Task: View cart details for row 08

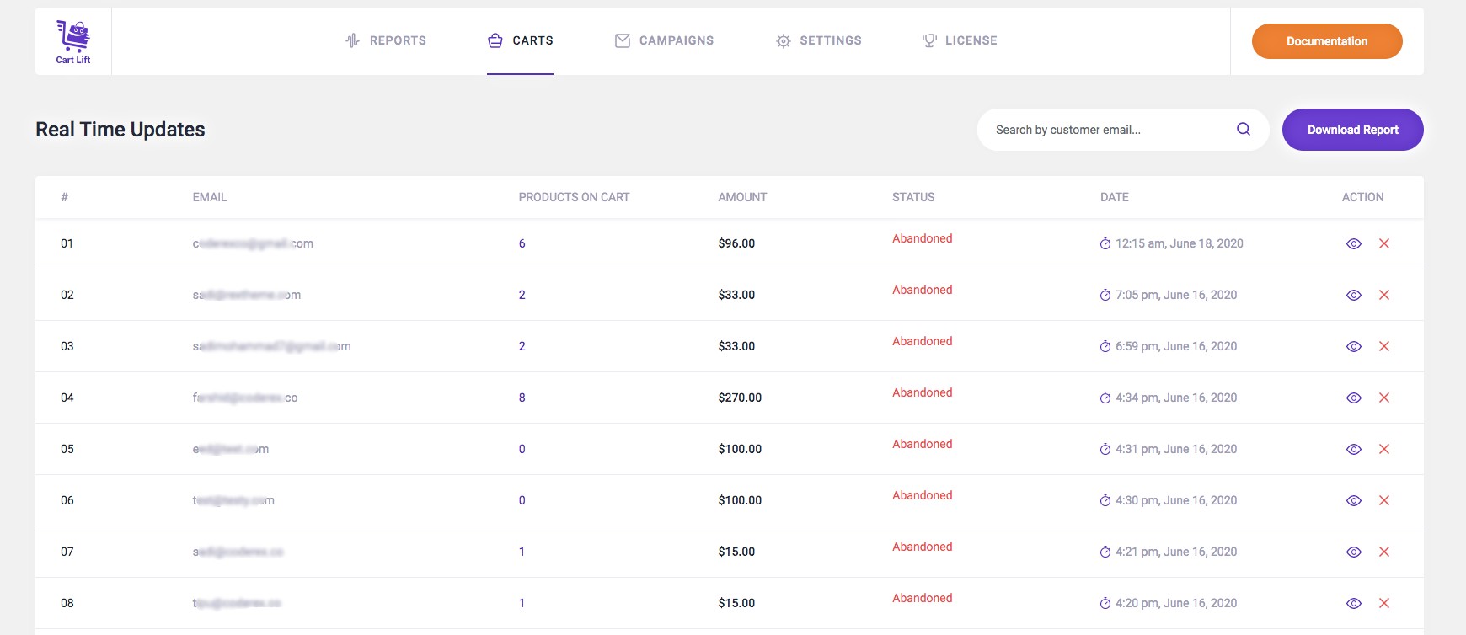Action: tap(1354, 603)
